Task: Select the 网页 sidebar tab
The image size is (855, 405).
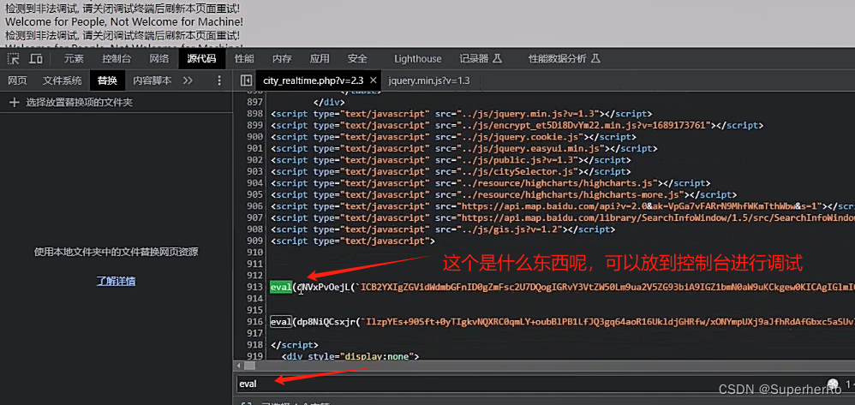Action: coord(17,80)
